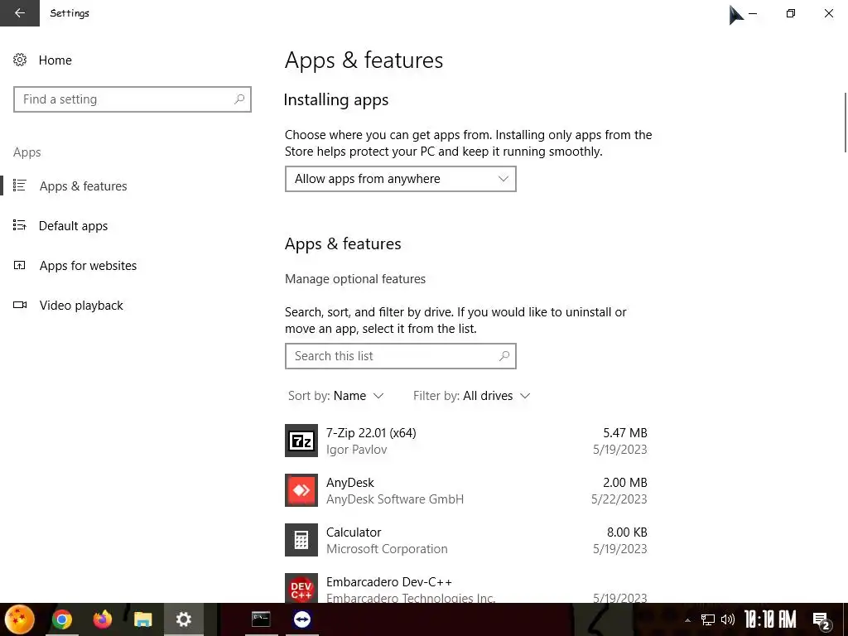The image size is (848, 636).
Task: Click the Embarcadero Dev-C++ app icon
Action: [x=301, y=589]
